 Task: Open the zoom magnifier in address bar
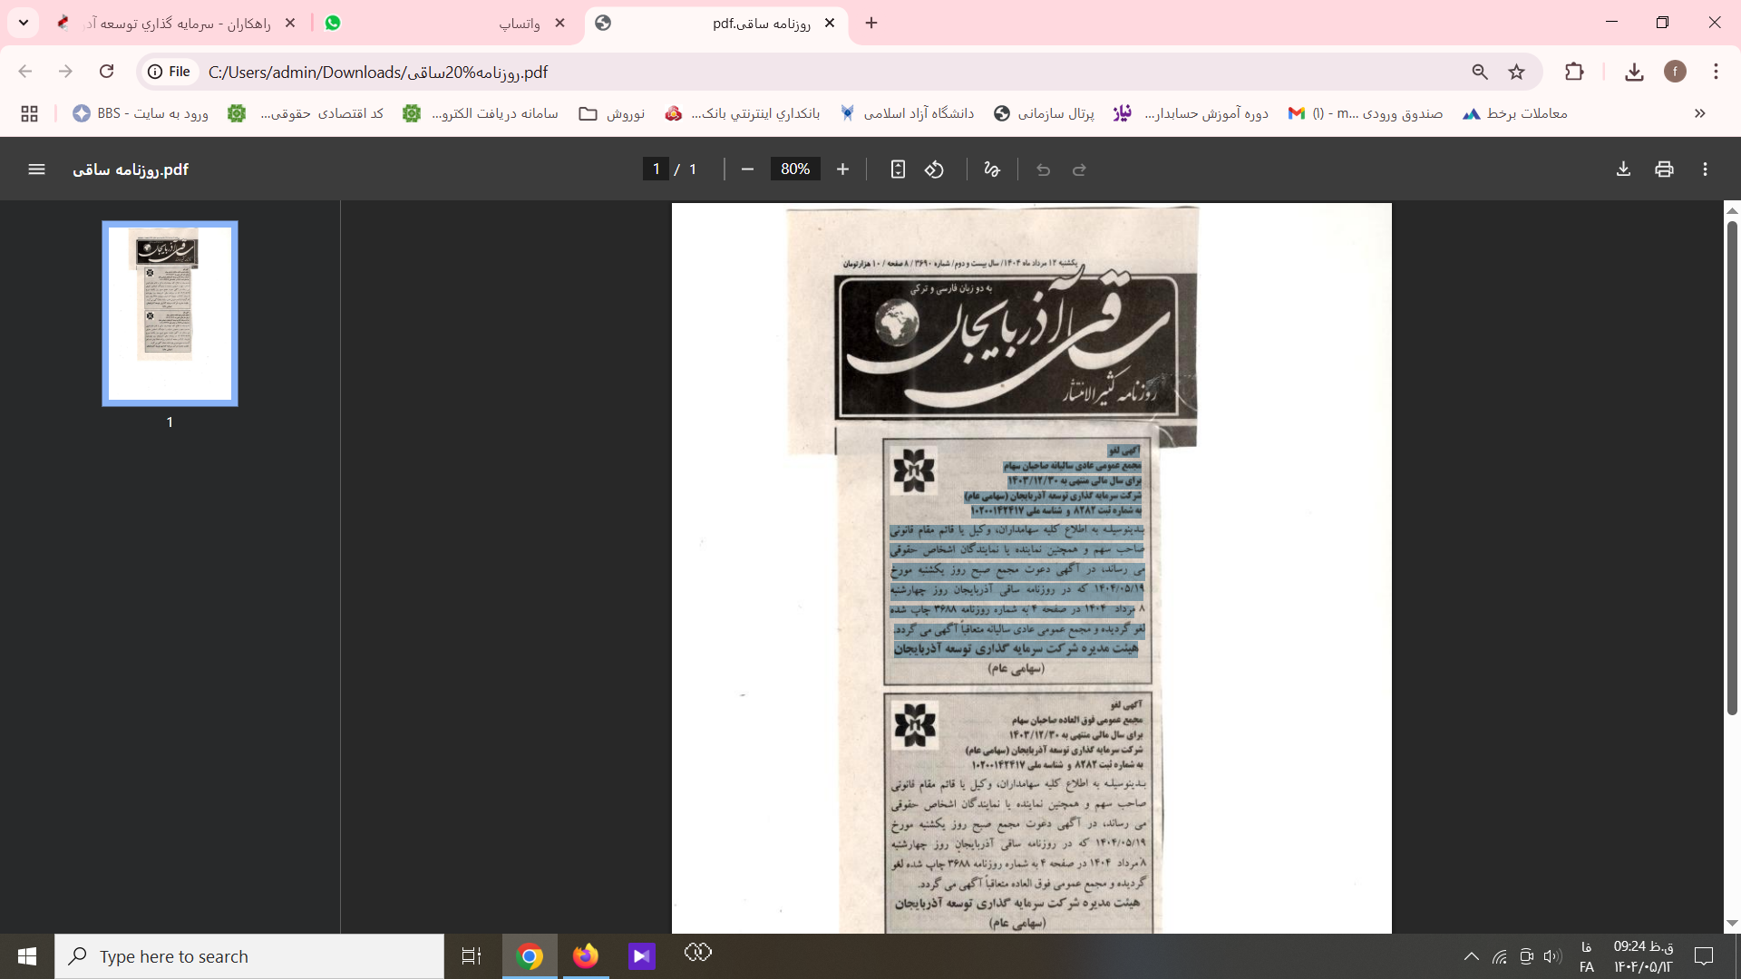click(1480, 72)
